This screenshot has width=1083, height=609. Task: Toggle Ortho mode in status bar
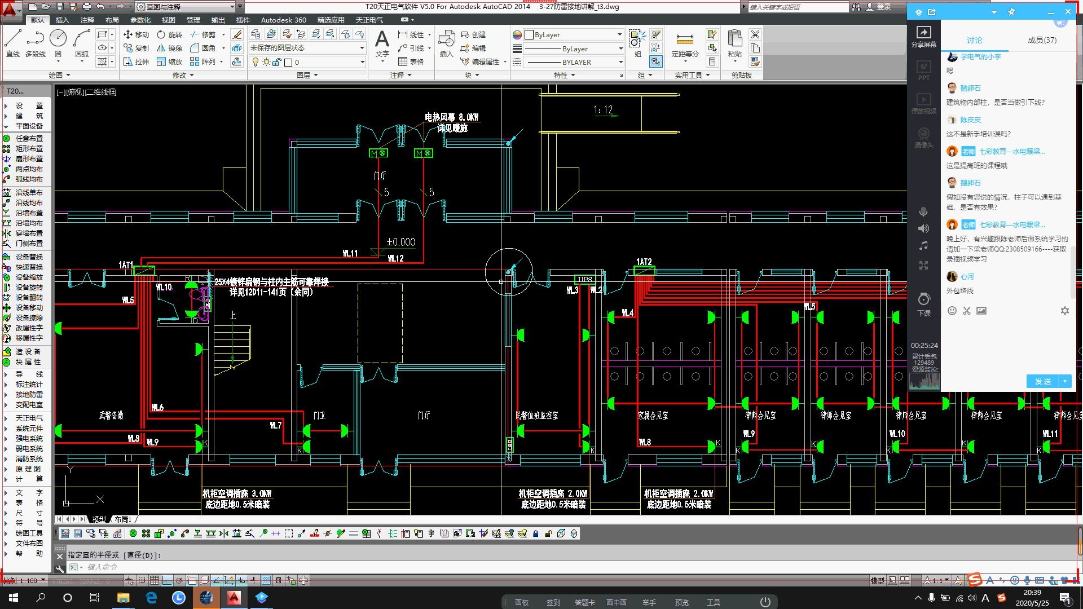click(x=167, y=580)
